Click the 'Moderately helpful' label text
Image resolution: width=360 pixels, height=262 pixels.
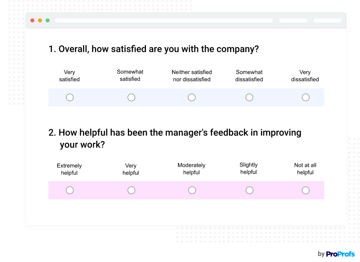tap(192, 169)
